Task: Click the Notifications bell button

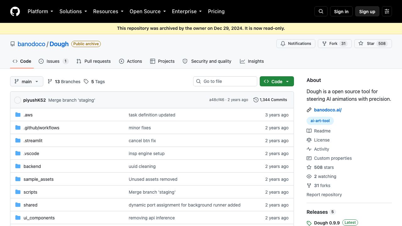Action: coord(296,44)
